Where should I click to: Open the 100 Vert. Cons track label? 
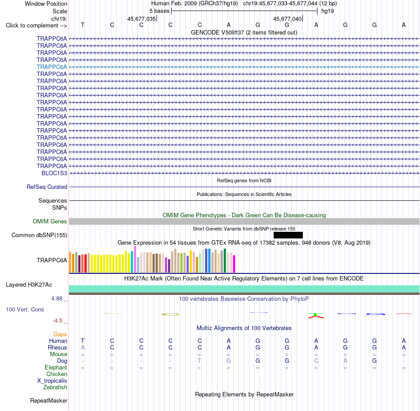point(25,309)
